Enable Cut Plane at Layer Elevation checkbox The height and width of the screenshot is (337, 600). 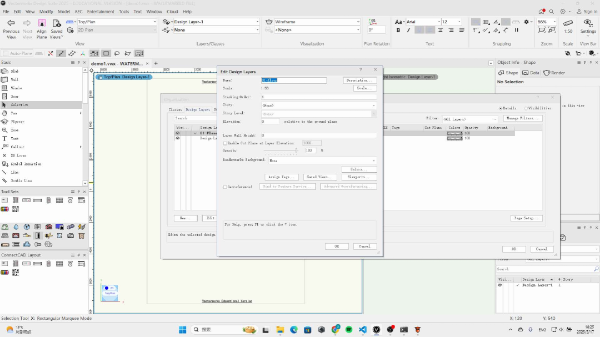[225, 143]
